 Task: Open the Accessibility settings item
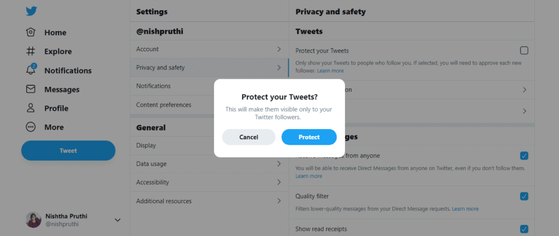pyautogui.click(x=209, y=182)
